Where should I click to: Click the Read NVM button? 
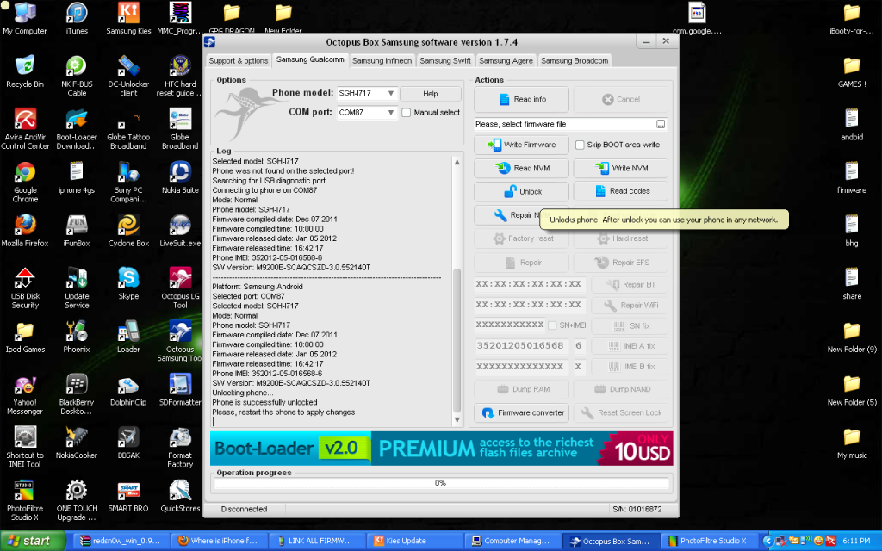[x=521, y=168]
